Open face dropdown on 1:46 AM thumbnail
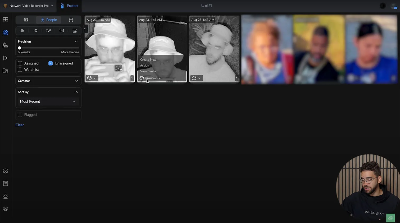 [92, 78]
